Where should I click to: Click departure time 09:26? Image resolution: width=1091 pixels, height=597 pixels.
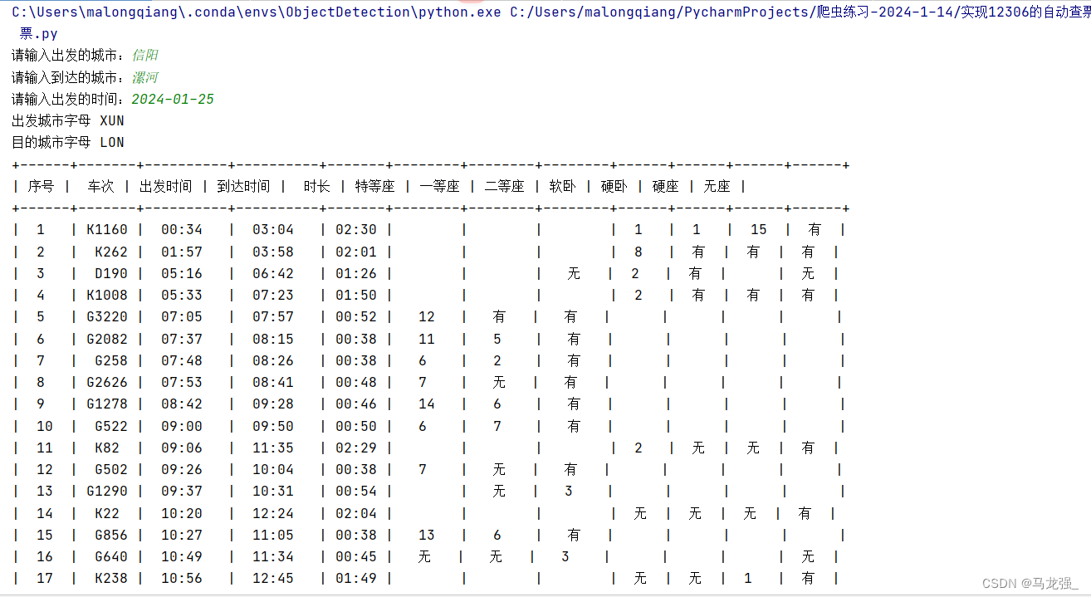pyautogui.click(x=182, y=469)
